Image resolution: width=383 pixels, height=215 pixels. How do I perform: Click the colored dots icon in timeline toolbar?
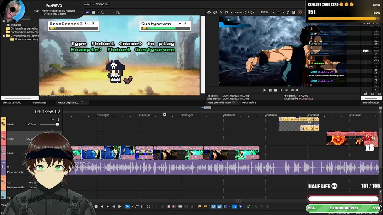click(x=248, y=206)
